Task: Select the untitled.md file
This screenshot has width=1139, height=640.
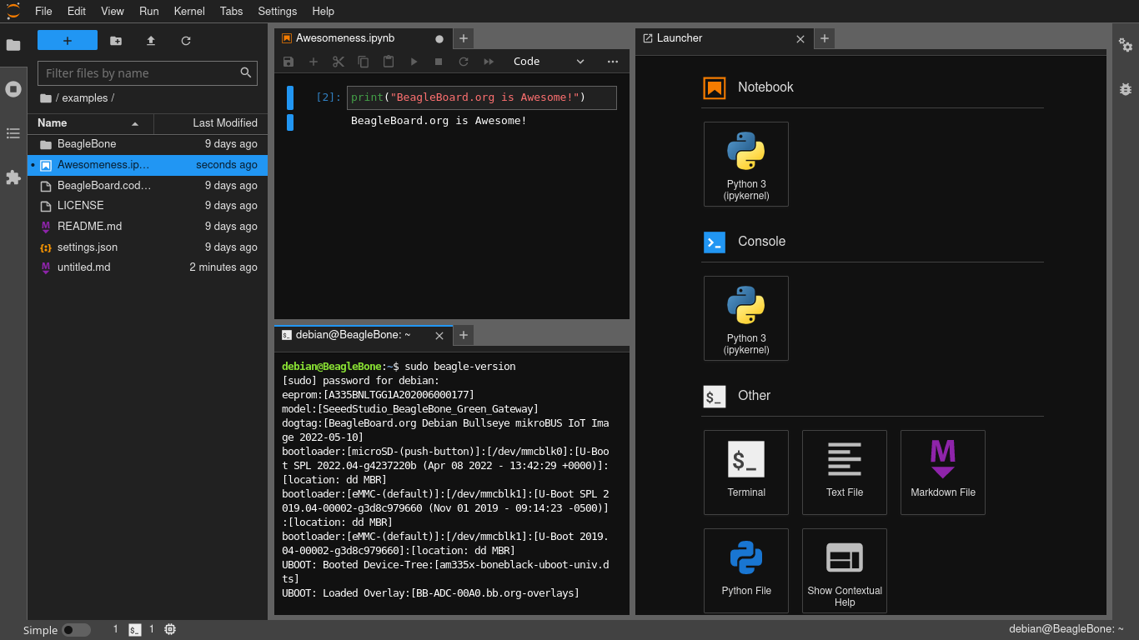Action: point(148,267)
